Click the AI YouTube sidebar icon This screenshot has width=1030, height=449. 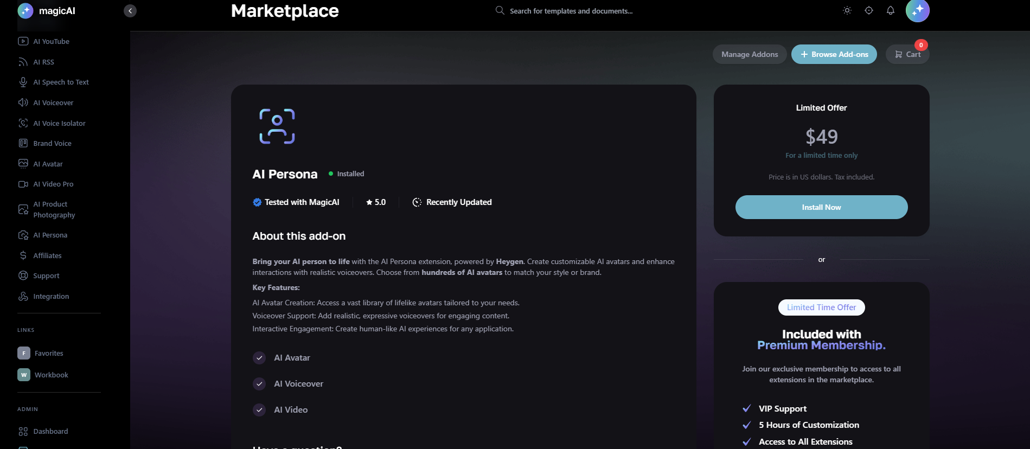[x=23, y=41]
